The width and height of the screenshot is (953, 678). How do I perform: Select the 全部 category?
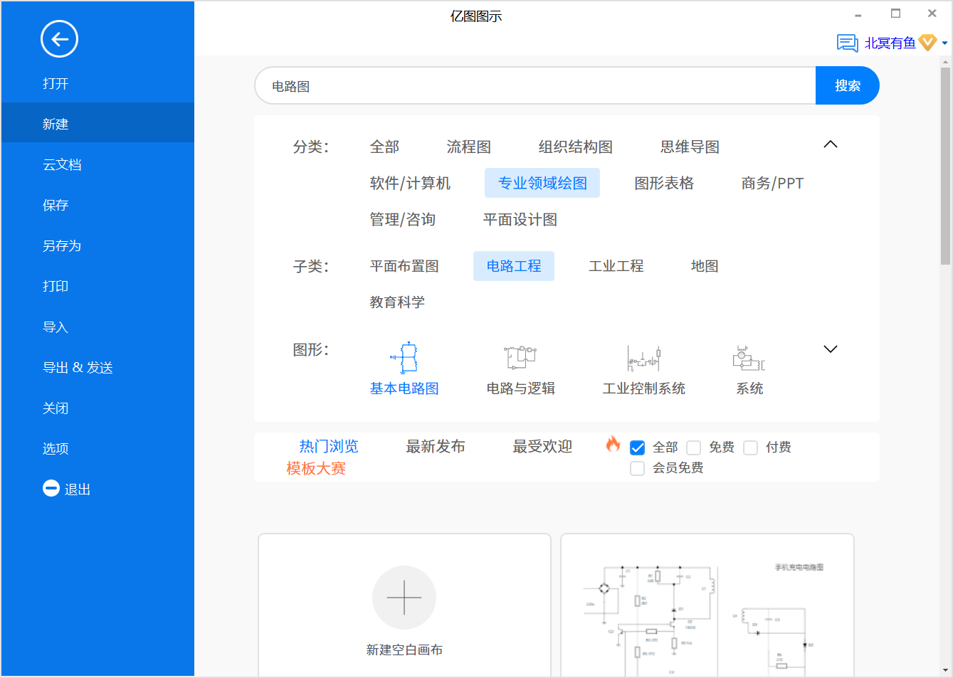pos(384,147)
